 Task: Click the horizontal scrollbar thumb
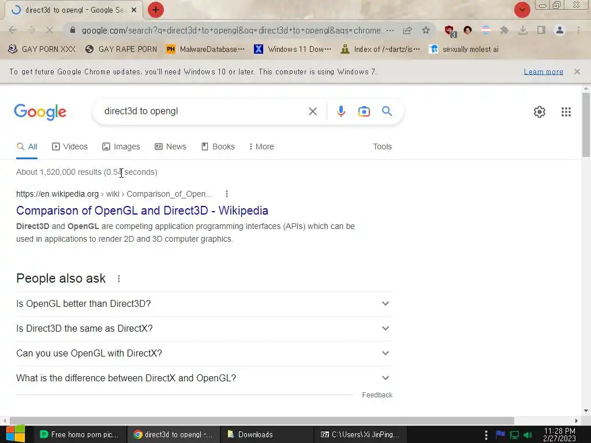(262, 421)
